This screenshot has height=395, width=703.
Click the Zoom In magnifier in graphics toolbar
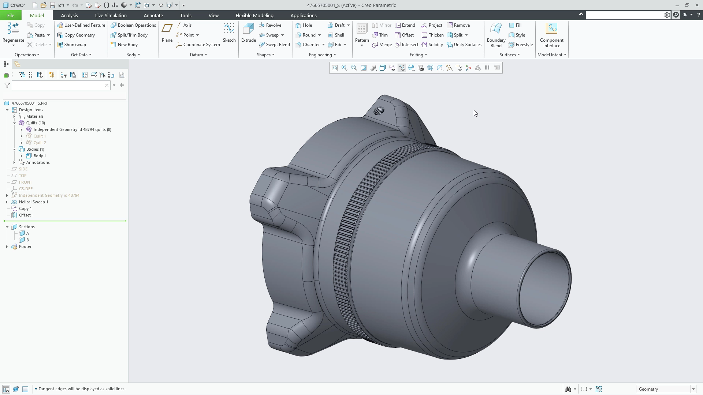344,68
